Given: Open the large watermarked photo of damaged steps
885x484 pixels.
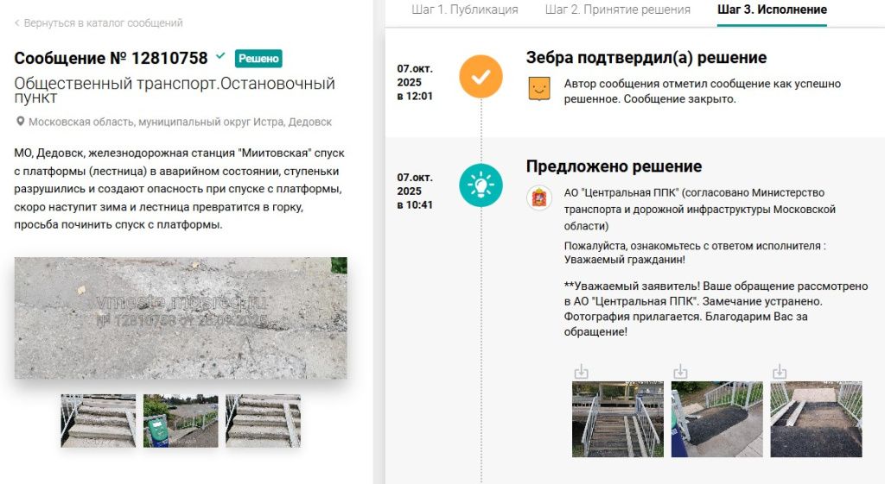Looking at the screenshot, I should pyautogui.click(x=181, y=317).
